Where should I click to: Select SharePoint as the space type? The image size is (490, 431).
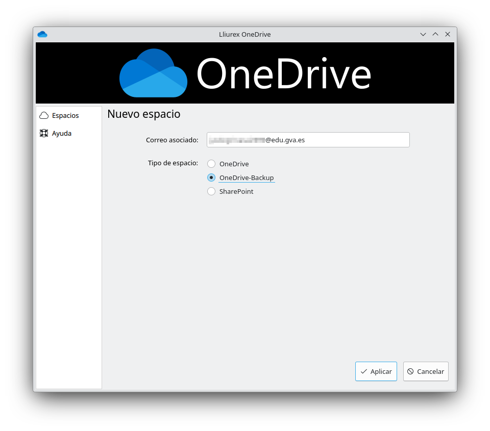(211, 191)
